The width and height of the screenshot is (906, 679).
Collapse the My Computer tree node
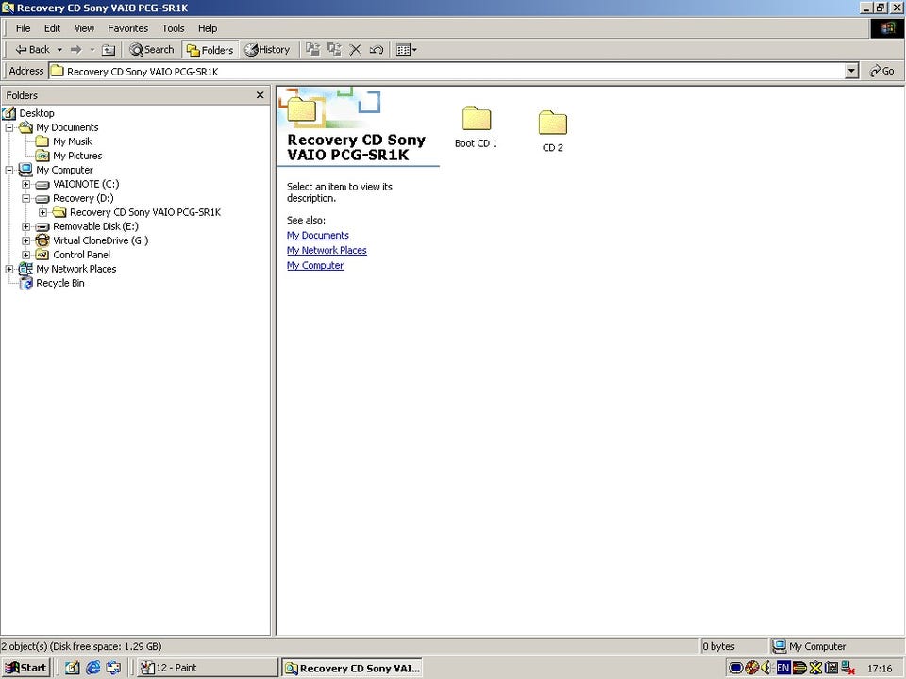coord(9,170)
